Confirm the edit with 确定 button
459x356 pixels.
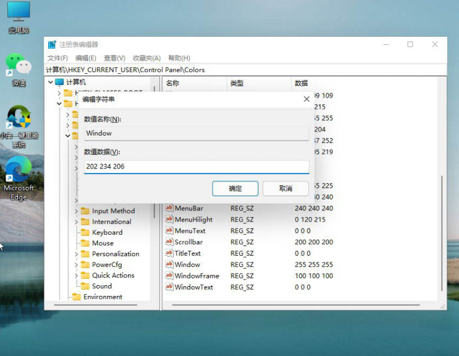tap(235, 189)
